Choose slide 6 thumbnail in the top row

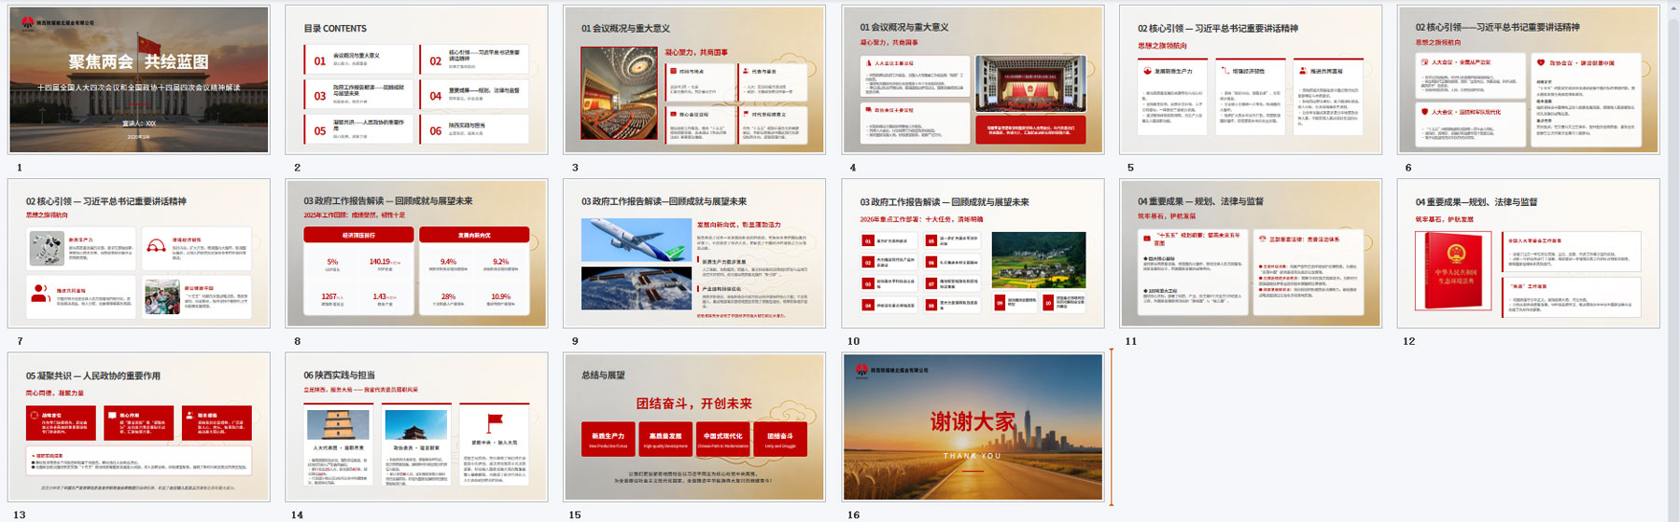pyautogui.click(x=1529, y=79)
